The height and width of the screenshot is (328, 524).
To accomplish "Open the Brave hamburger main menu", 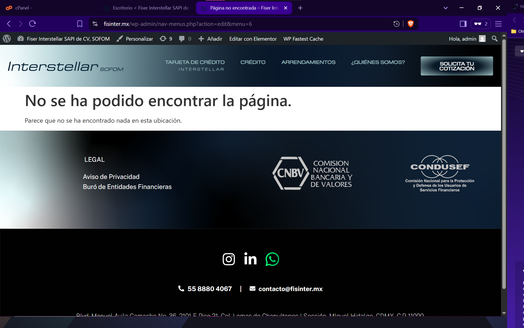I will 498,24.
